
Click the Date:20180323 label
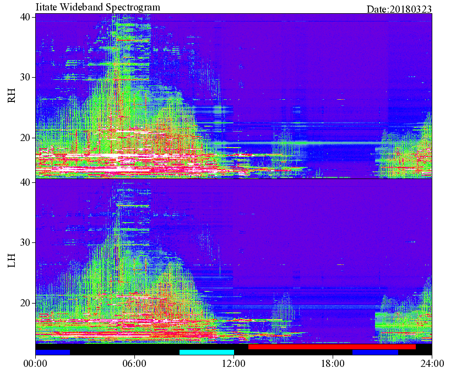pyautogui.click(x=399, y=9)
